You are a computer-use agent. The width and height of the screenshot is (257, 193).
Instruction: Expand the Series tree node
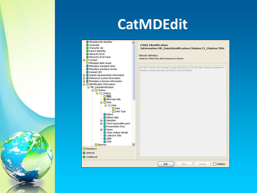pyautogui.click(x=101, y=130)
